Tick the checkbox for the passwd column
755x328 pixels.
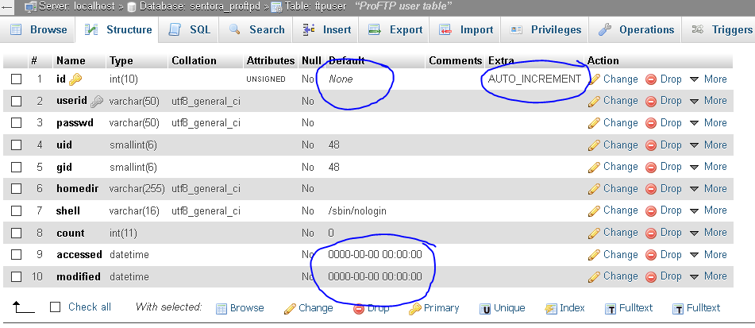coord(17,123)
